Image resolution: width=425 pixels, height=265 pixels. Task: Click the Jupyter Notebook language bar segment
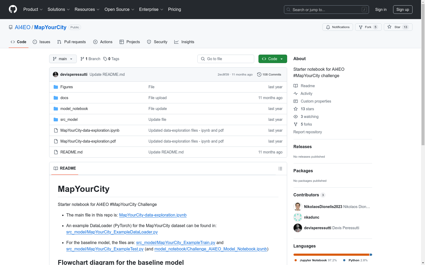(331, 255)
